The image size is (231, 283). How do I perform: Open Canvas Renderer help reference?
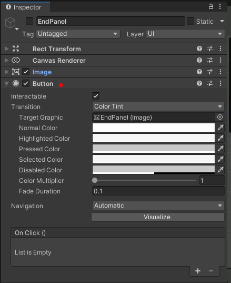(199, 60)
